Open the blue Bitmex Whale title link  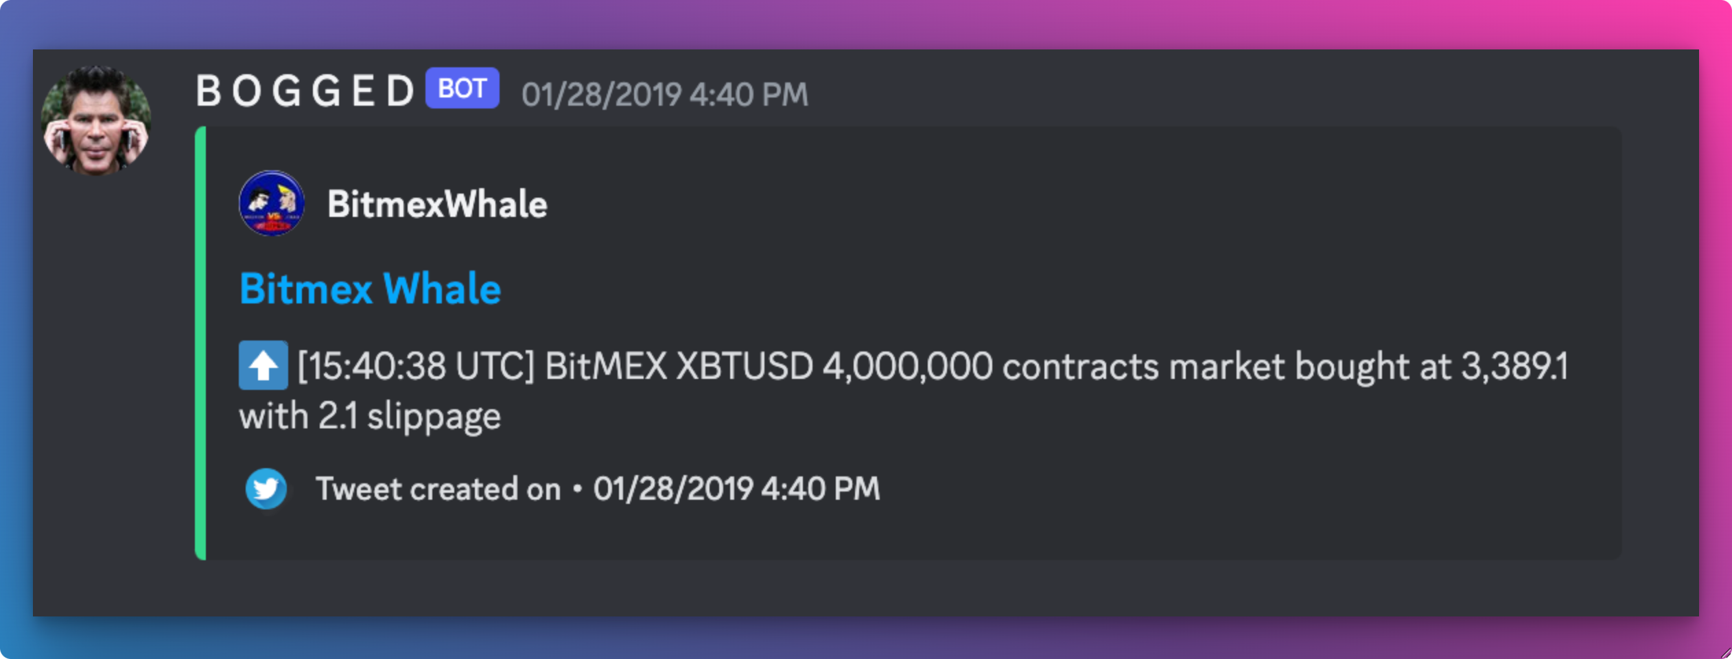[x=370, y=288]
